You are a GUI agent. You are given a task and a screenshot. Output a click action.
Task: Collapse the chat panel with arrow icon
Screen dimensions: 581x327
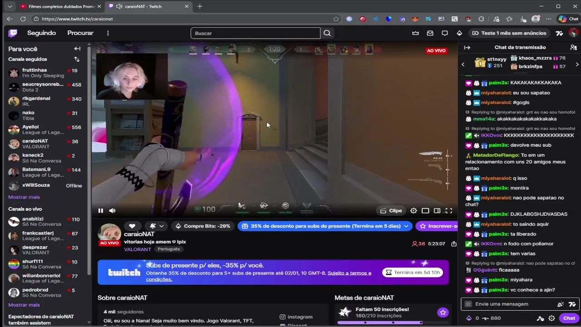(467, 47)
